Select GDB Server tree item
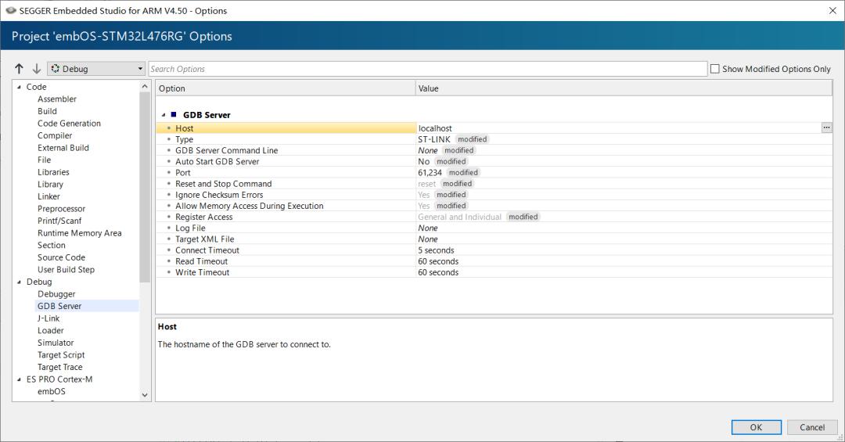The image size is (845, 442). 59,306
